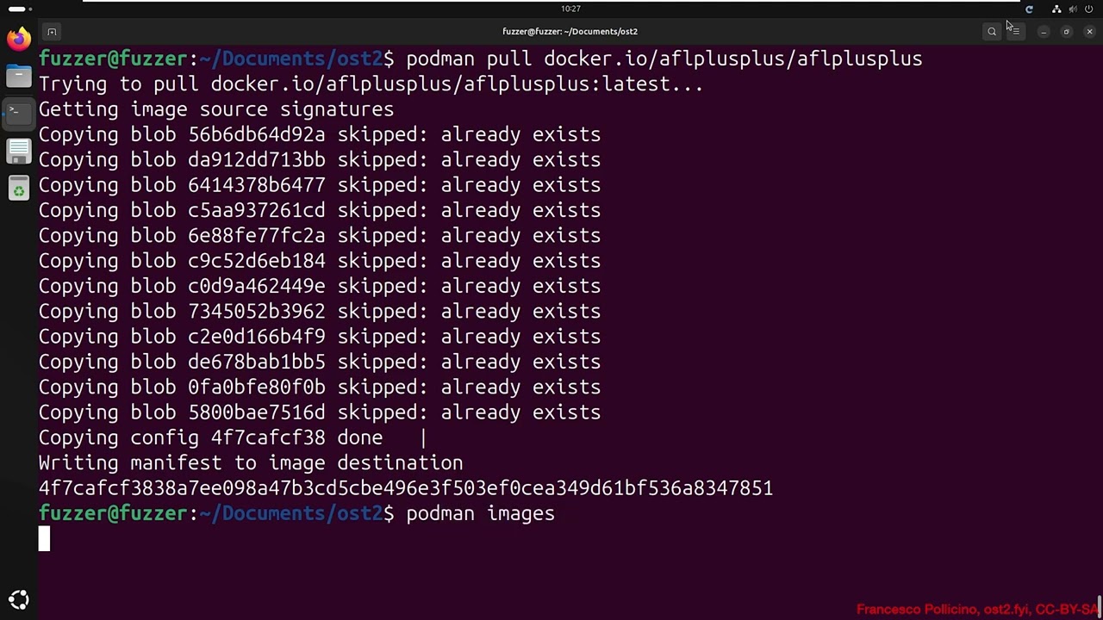The image size is (1103, 620).
Task: Minimize the terminal window
Action: (x=1044, y=32)
